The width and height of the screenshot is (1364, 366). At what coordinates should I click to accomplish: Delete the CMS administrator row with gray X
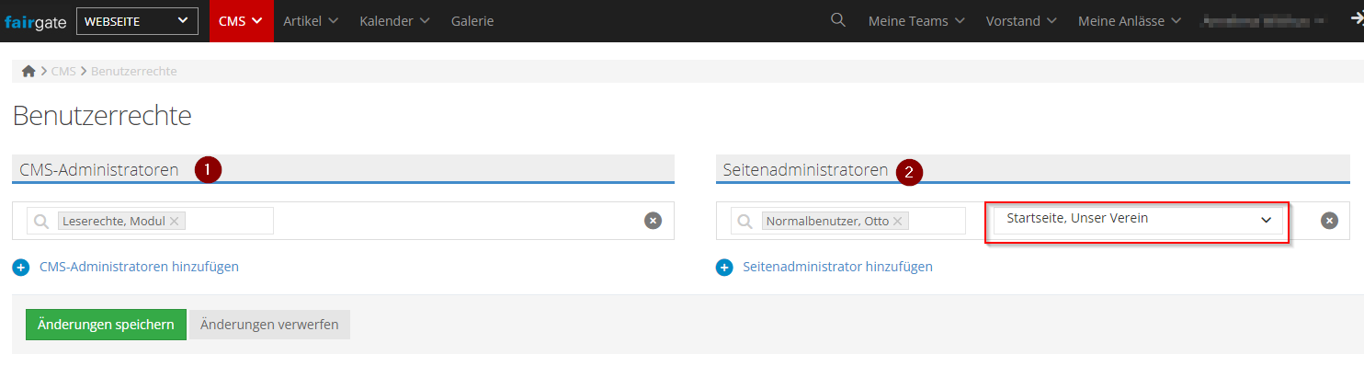pos(653,221)
